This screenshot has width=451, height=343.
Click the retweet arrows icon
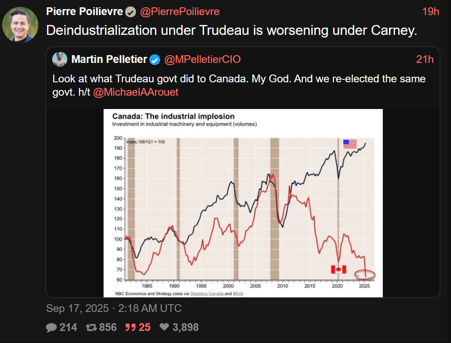(91, 327)
